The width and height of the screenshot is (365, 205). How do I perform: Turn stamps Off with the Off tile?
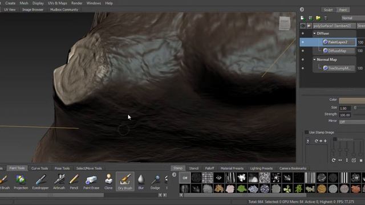click(185, 178)
